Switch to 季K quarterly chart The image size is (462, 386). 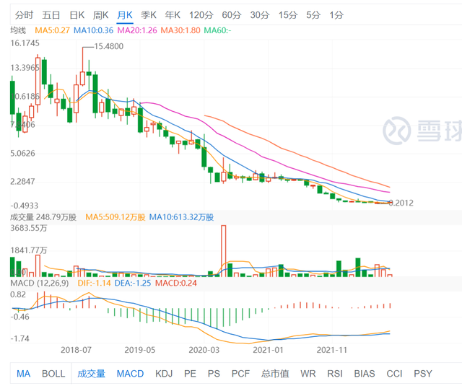point(148,14)
